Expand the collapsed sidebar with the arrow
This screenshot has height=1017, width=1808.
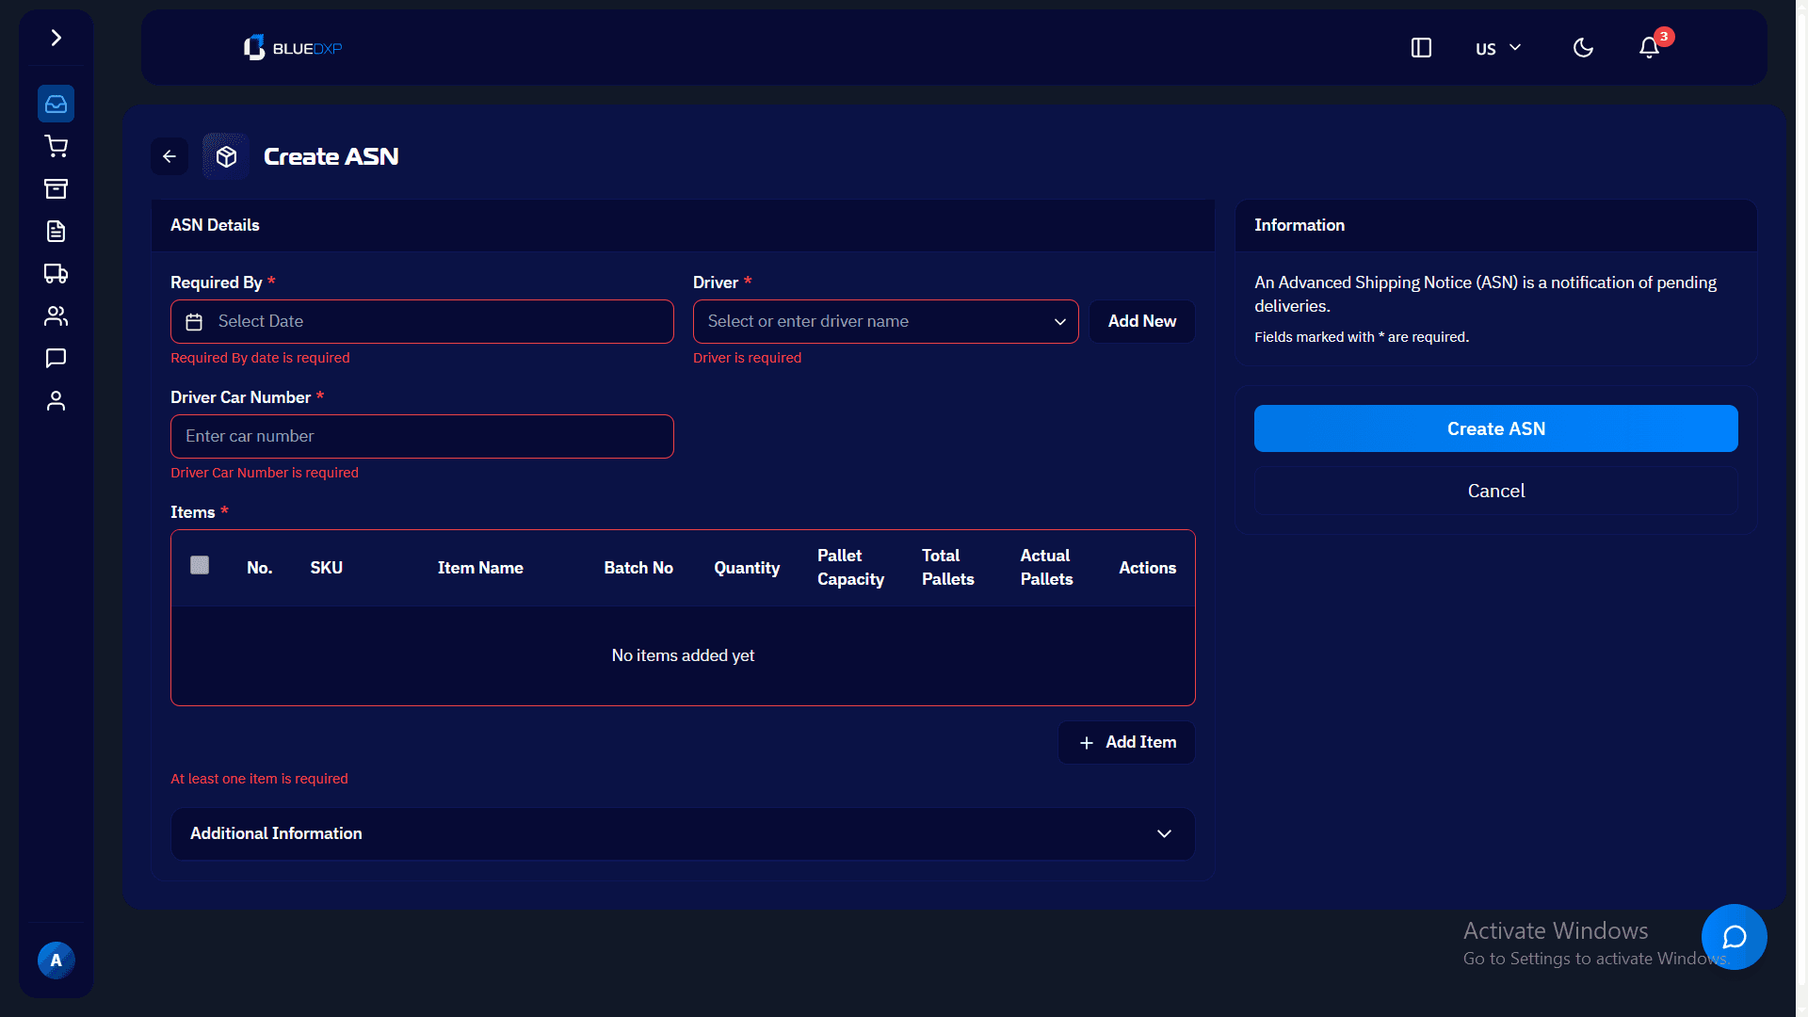click(56, 38)
